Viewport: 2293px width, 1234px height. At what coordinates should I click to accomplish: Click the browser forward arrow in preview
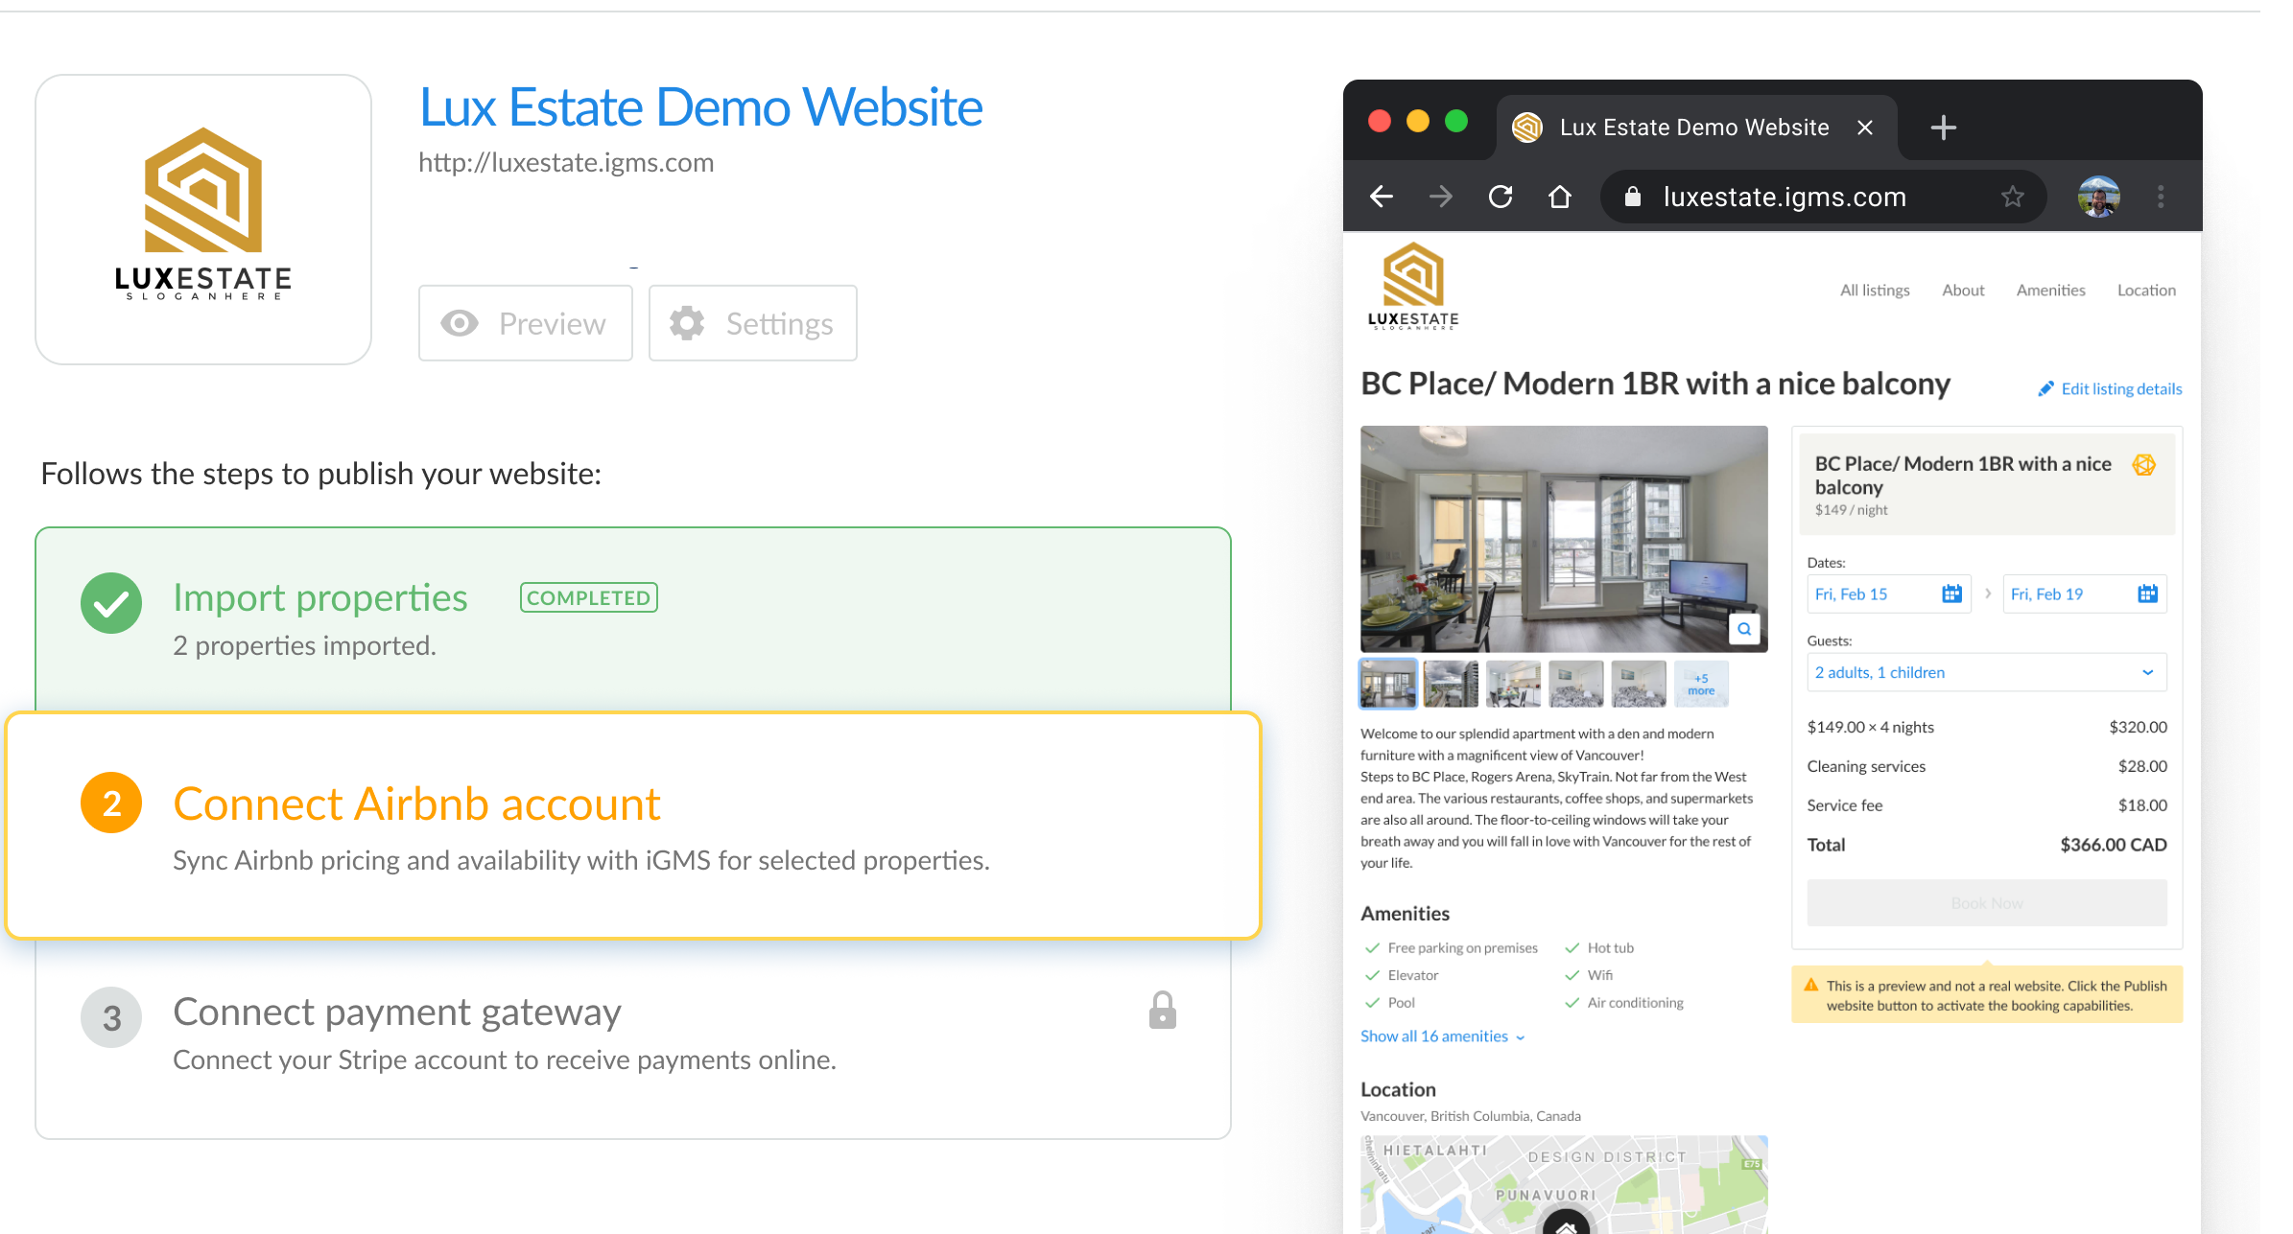click(x=1441, y=197)
